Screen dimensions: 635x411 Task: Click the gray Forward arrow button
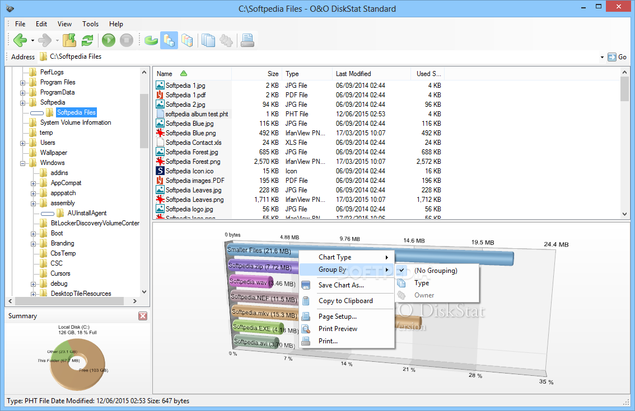point(45,40)
